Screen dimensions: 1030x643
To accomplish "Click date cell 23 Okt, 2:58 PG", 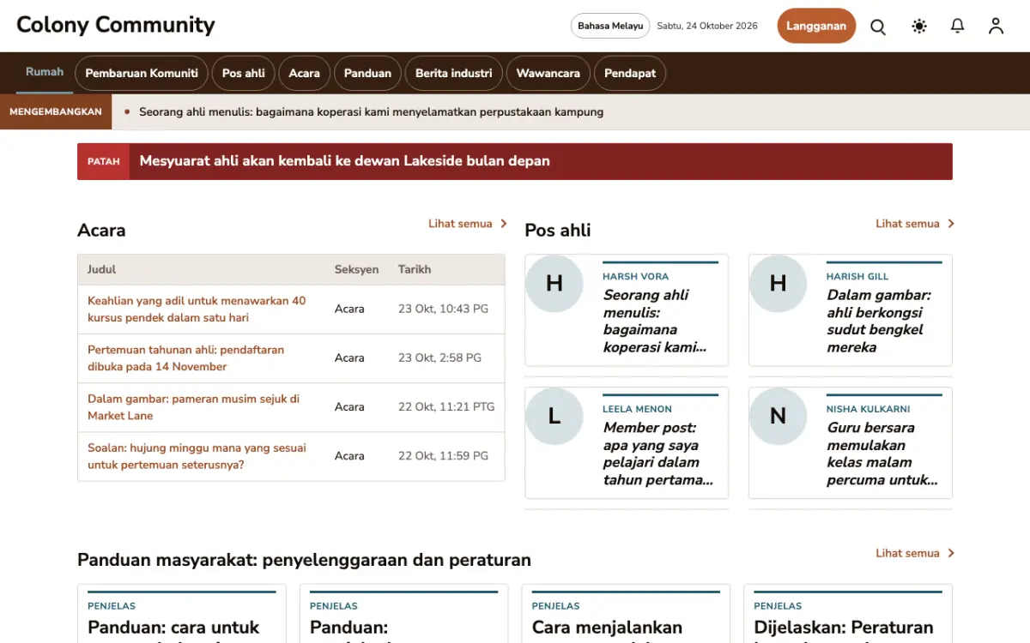I will coord(439,358).
